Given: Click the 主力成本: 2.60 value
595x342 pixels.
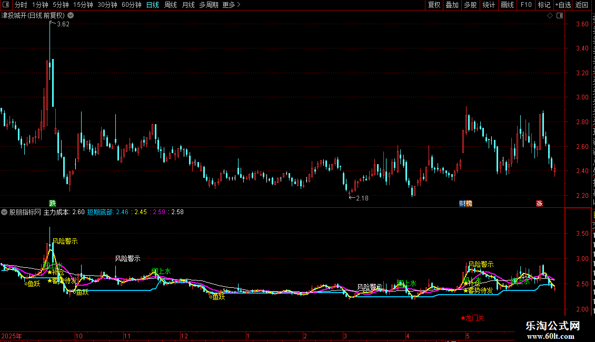Looking at the screenshot, I should point(64,213).
